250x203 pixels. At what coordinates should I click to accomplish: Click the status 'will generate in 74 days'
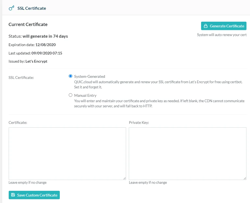45,36
